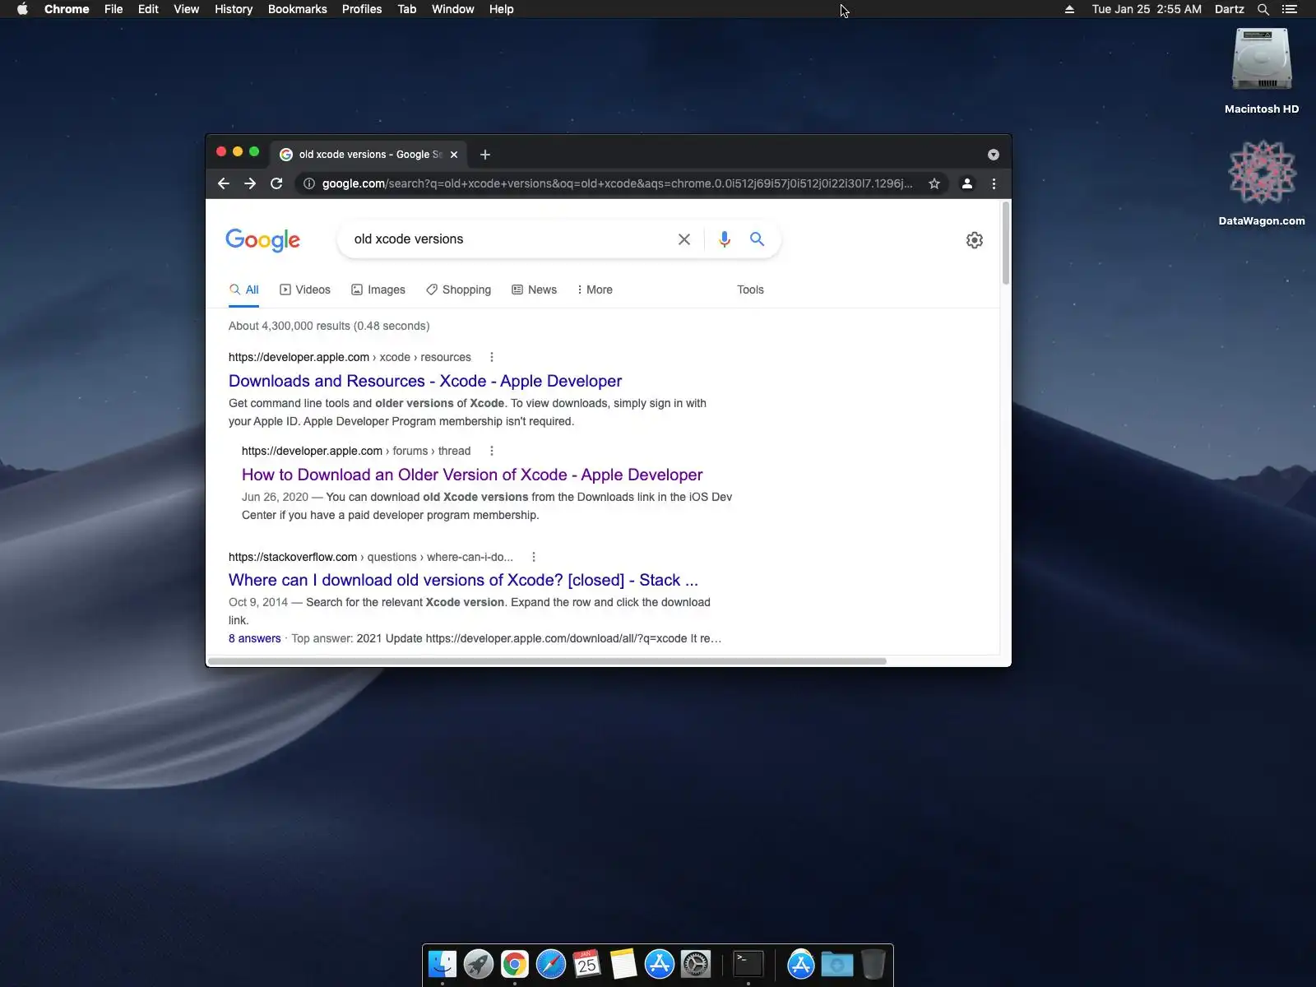Switch to the Videos results tab
1316x987 pixels.
(x=305, y=290)
